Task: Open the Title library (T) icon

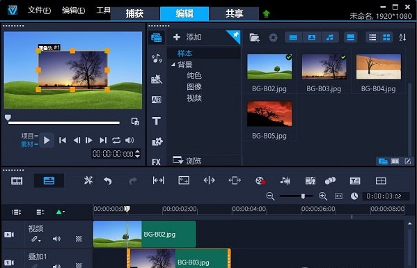Action: click(157, 120)
